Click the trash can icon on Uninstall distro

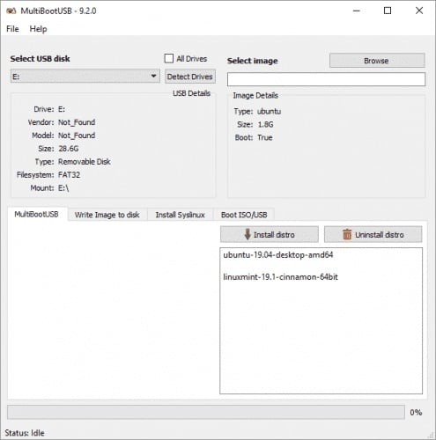click(x=347, y=234)
